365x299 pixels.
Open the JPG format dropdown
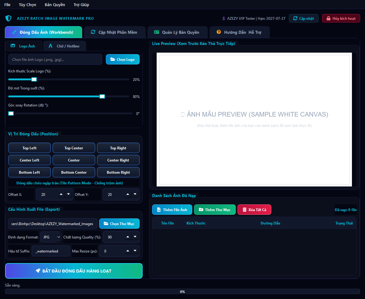(50, 237)
